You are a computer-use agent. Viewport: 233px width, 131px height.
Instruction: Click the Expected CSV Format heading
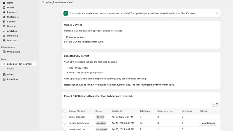coord(76,56)
